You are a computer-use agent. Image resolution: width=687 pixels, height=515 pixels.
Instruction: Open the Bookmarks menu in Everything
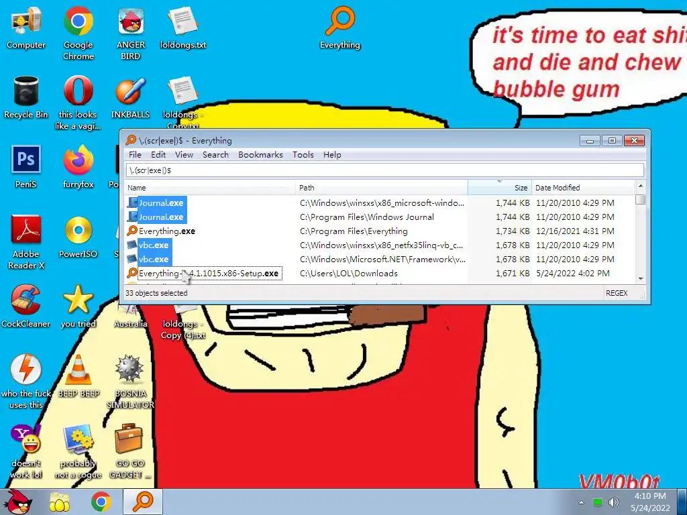[261, 155]
